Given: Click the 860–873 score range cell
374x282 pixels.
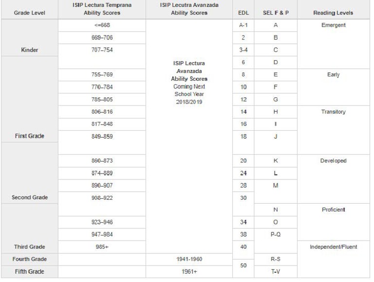Looking at the screenshot, I should pyautogui.click(x=102, y=160).
